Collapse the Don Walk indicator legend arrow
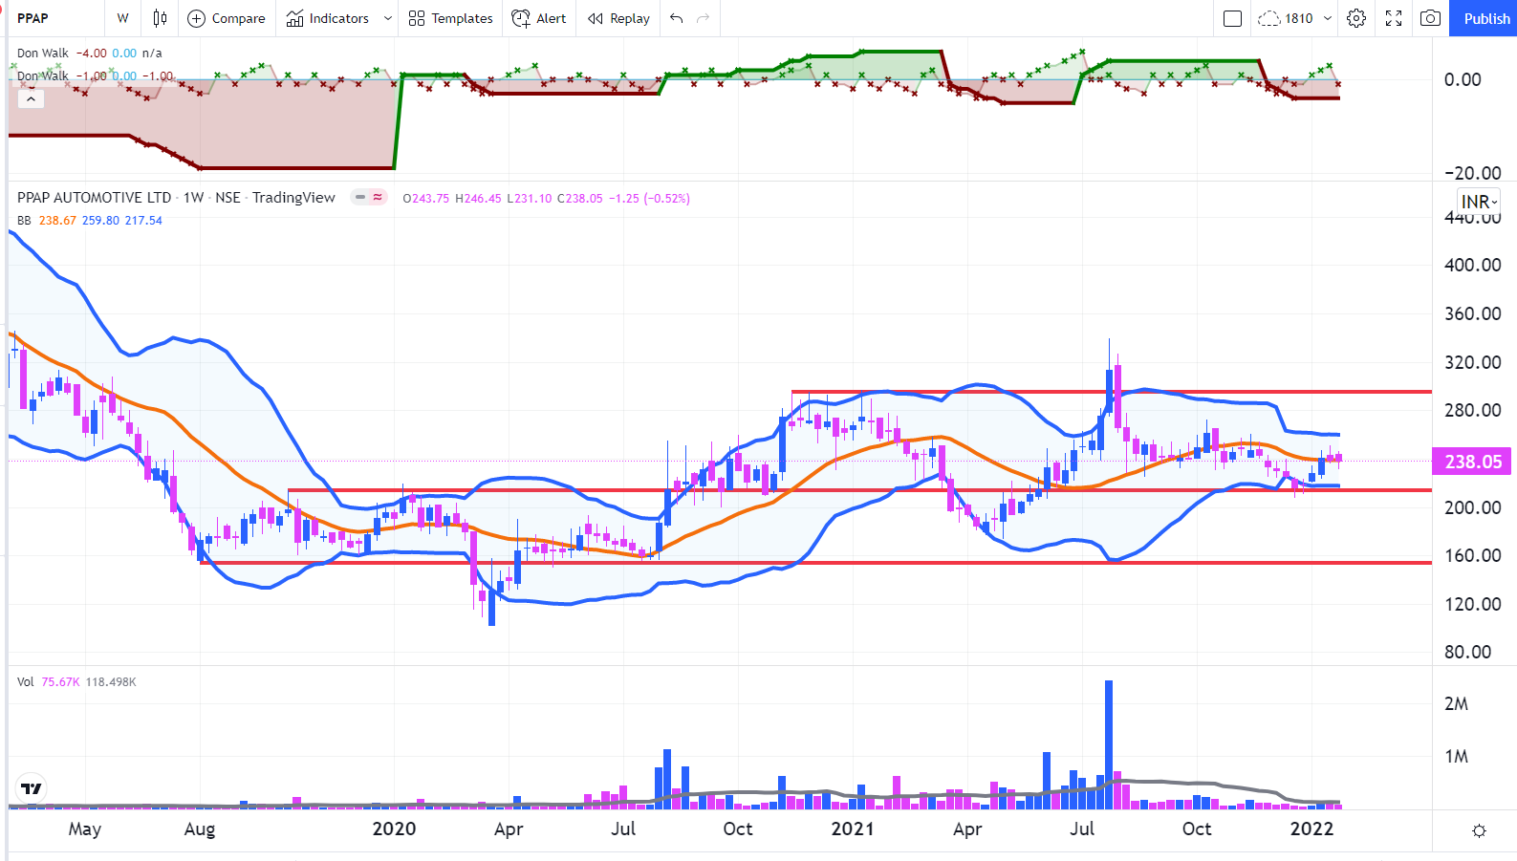 click(31, 98)
